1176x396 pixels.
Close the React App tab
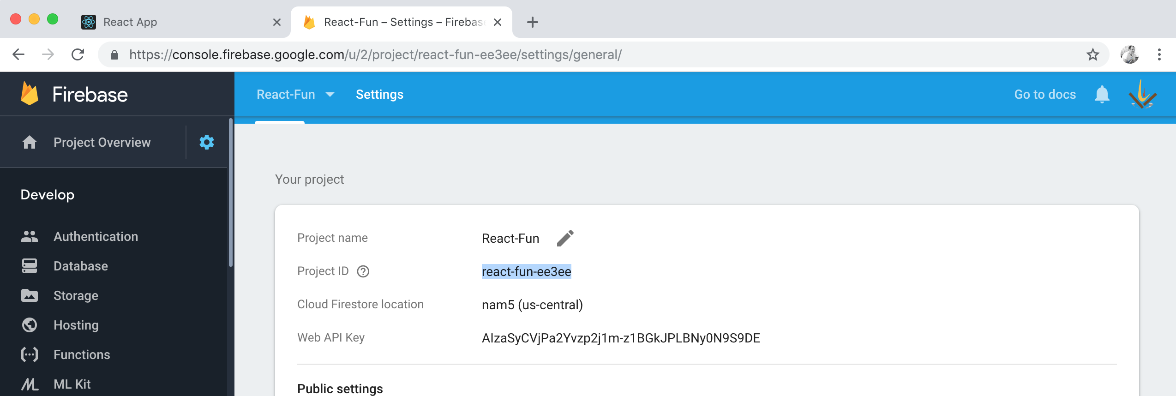click(x=277, y=22)
